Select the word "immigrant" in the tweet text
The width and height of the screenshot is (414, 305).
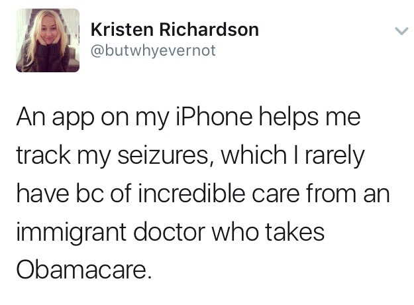[71, 233]
